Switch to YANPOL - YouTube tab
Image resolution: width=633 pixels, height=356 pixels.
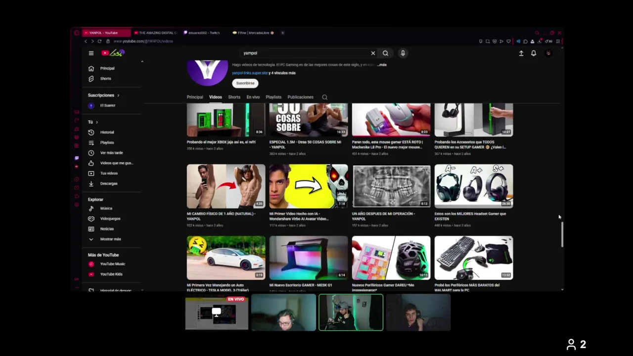[106, 33]
